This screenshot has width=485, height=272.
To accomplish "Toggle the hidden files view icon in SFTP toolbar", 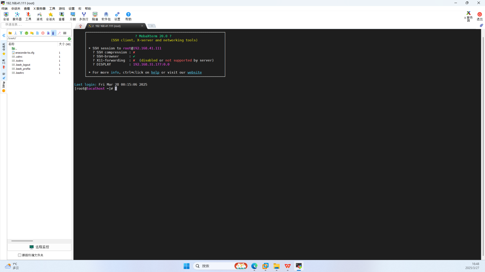I will [53, 33].
